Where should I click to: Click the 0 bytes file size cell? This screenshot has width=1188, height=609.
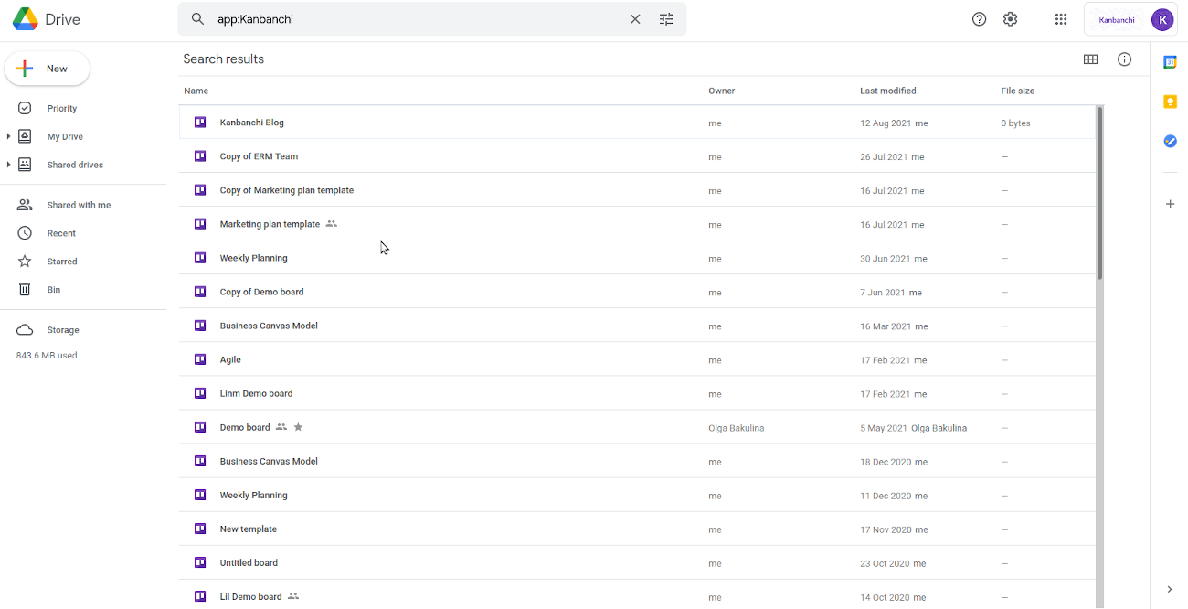point(1015,123)
